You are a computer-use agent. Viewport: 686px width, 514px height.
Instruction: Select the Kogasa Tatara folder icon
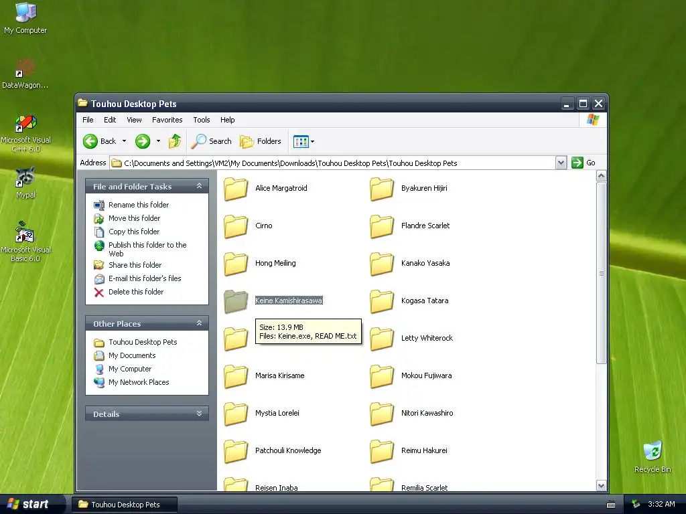pos(381,301)
